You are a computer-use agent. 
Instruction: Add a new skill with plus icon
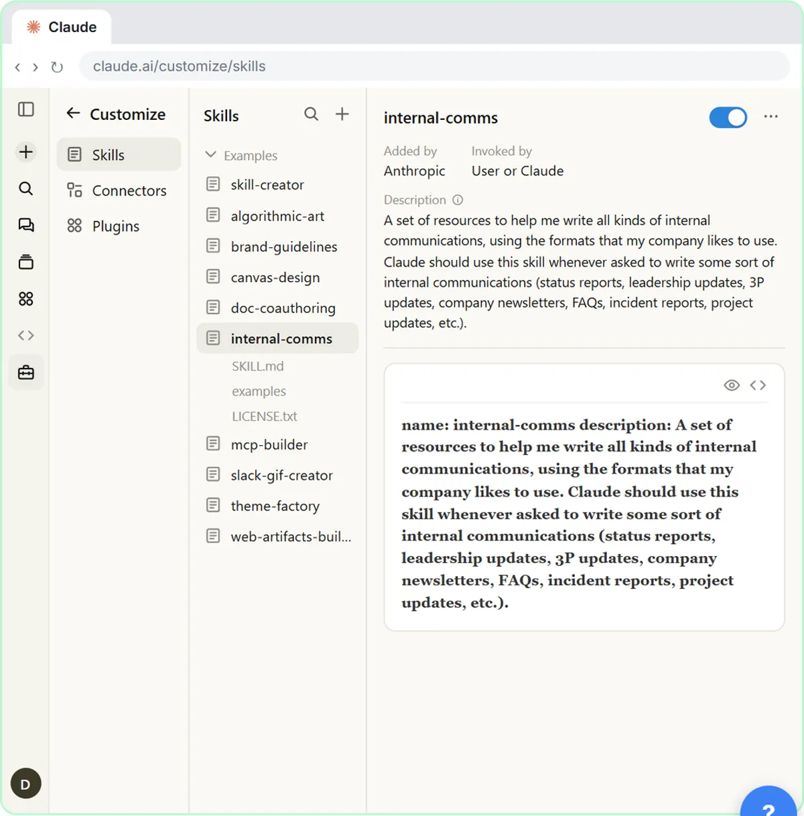342,114
